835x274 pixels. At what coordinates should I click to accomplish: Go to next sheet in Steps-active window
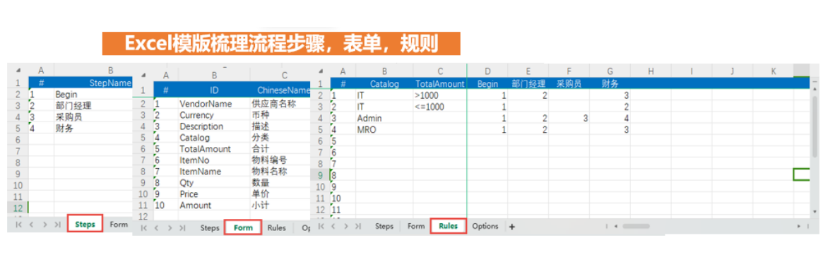(45, 225)
